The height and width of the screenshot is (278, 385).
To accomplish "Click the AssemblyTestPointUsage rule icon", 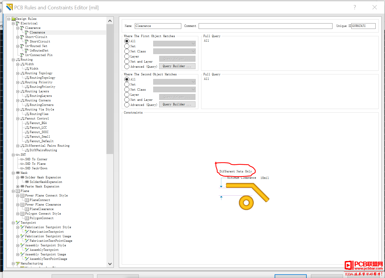I will (x=27, y=259).
